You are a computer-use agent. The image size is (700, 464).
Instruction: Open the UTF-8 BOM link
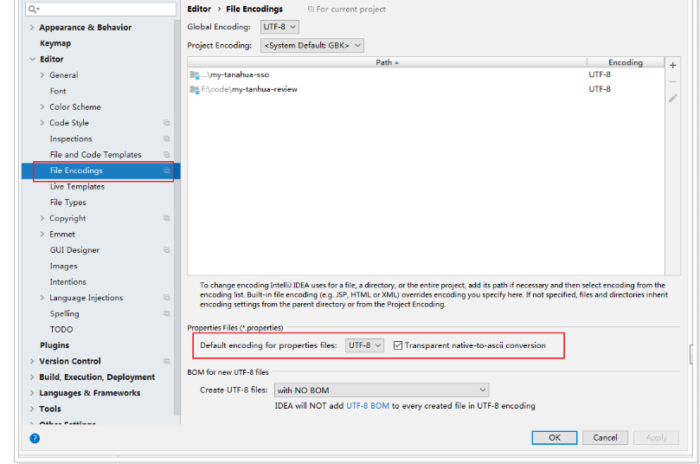368,406
